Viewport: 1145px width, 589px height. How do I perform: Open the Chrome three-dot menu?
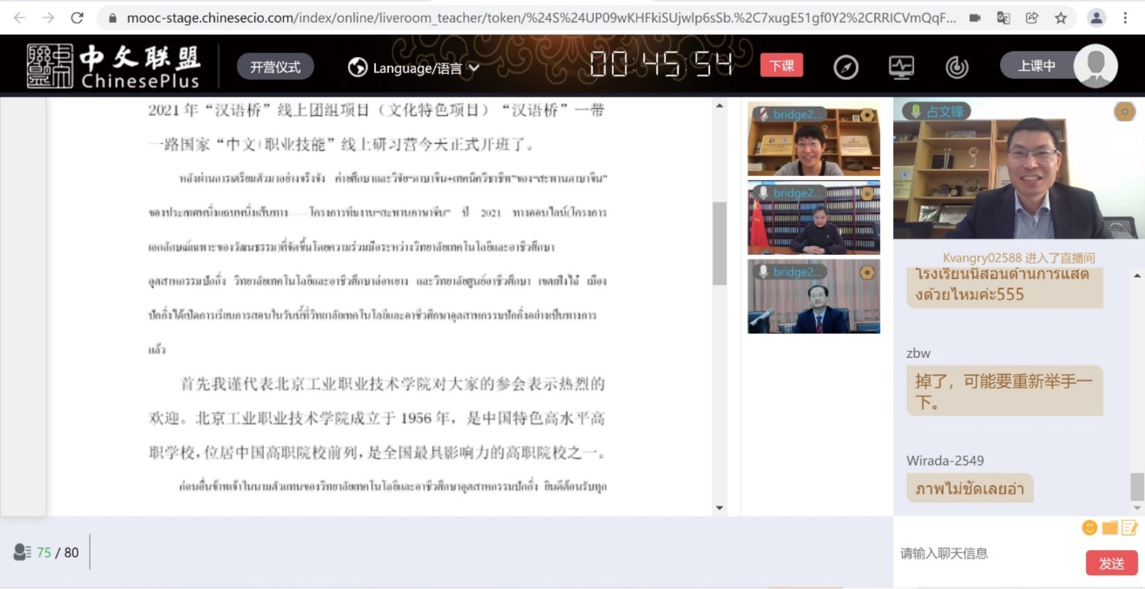tap(1125, 18)
